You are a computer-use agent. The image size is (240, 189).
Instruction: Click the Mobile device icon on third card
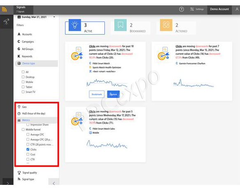click(90, 133)
